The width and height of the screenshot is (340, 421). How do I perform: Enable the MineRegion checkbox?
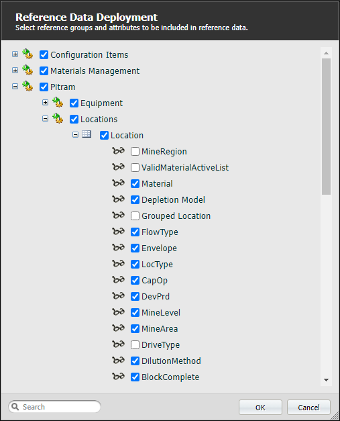pyautogui.click(x=135, y=152)
